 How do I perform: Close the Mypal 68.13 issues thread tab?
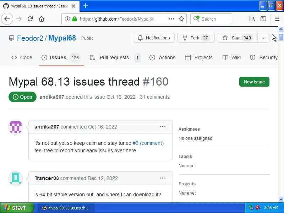pos(73,6)
